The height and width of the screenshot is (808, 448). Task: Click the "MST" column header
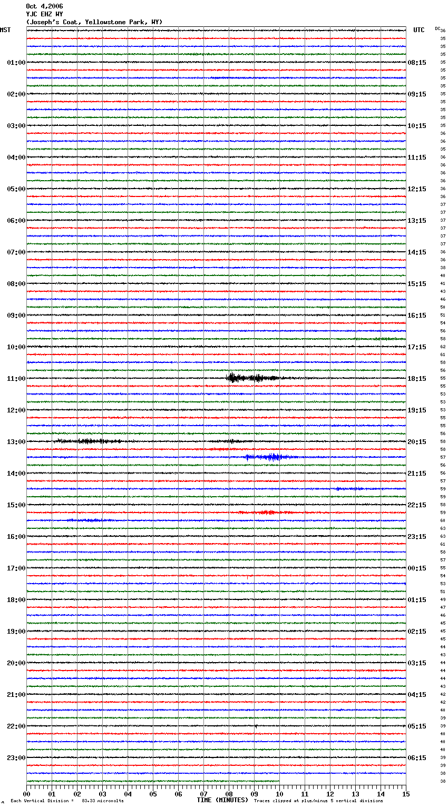point(5,30)
